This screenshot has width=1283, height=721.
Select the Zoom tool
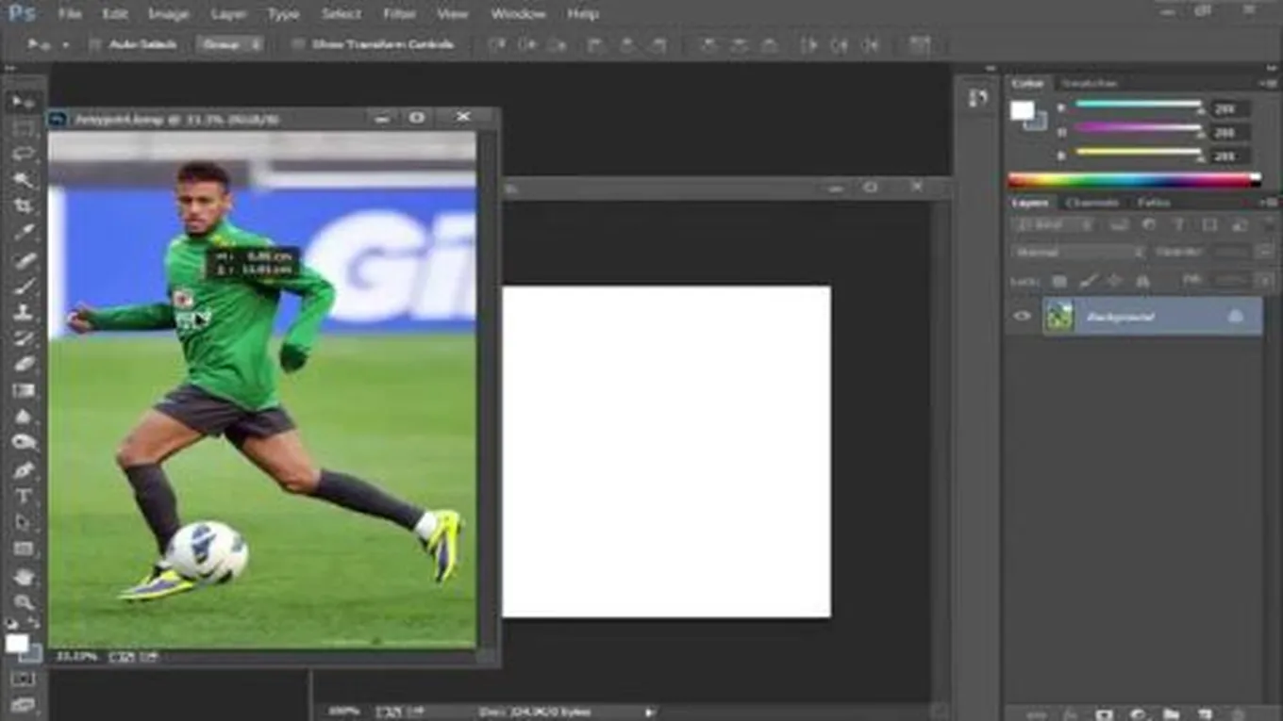click(x=23, y=602)
